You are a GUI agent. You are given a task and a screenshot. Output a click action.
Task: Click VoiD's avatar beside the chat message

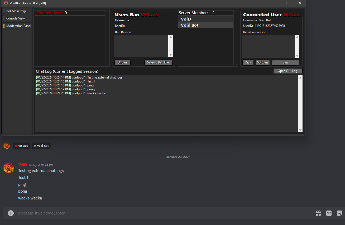(9, 168)
